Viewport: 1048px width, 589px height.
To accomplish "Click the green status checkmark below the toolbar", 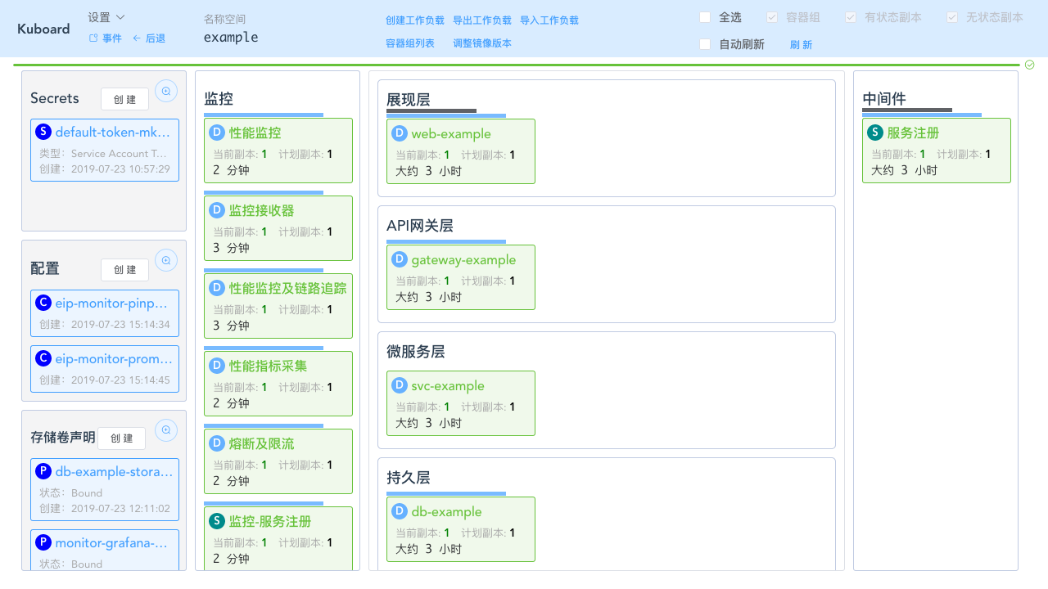I will click(x=1029, y=65).
